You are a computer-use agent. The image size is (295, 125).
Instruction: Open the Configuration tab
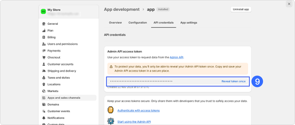pos(137,23)
